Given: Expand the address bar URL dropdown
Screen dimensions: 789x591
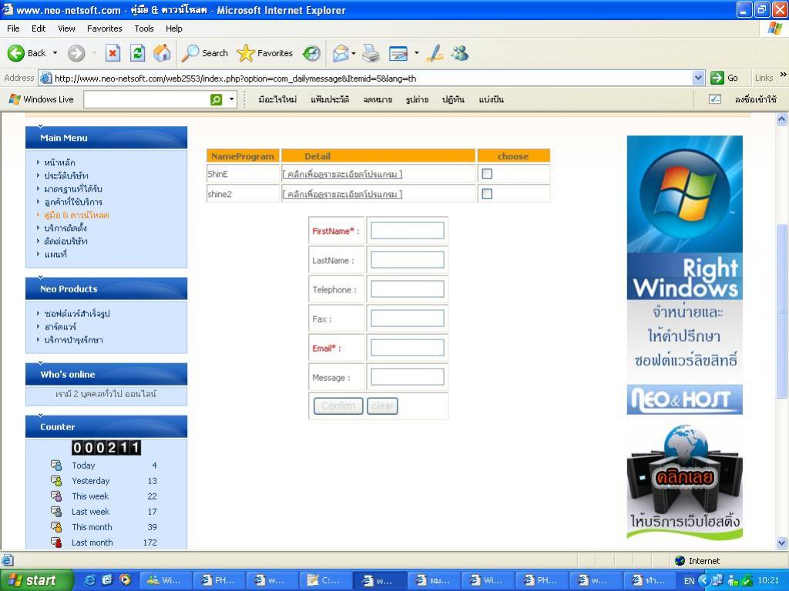Looking at the screenshot, I should (698, 78).
